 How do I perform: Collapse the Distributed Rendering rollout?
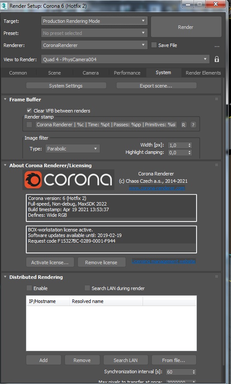(x=5, y=277)
